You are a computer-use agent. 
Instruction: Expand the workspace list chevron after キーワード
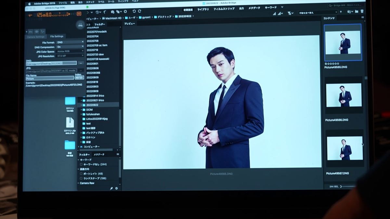click(x=282, y=7)
